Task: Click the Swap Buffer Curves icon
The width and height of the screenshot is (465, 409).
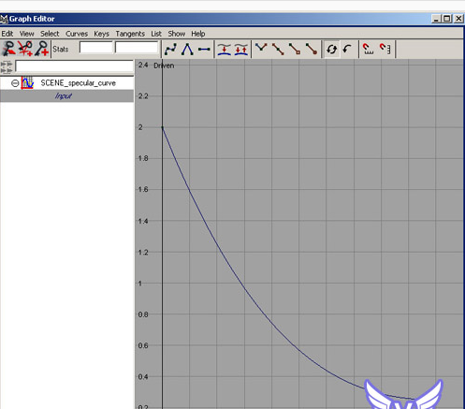Action: coord(241,50)
